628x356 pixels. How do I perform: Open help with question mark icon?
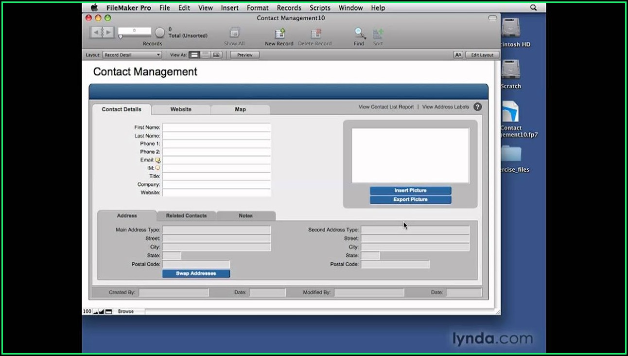478,107
